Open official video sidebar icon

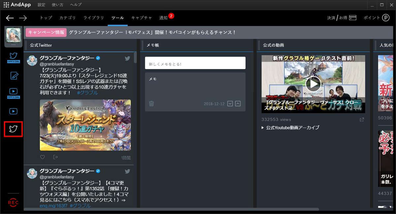pyautogui.click(x=13, y=93)
